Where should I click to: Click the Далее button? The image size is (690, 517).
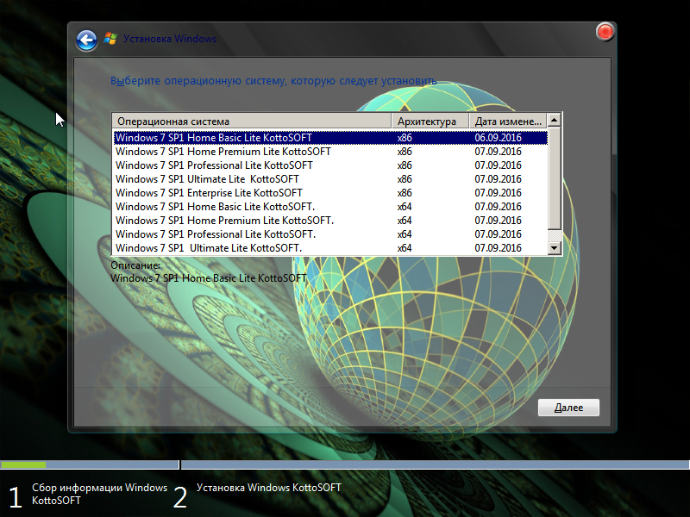pos(568,408)
